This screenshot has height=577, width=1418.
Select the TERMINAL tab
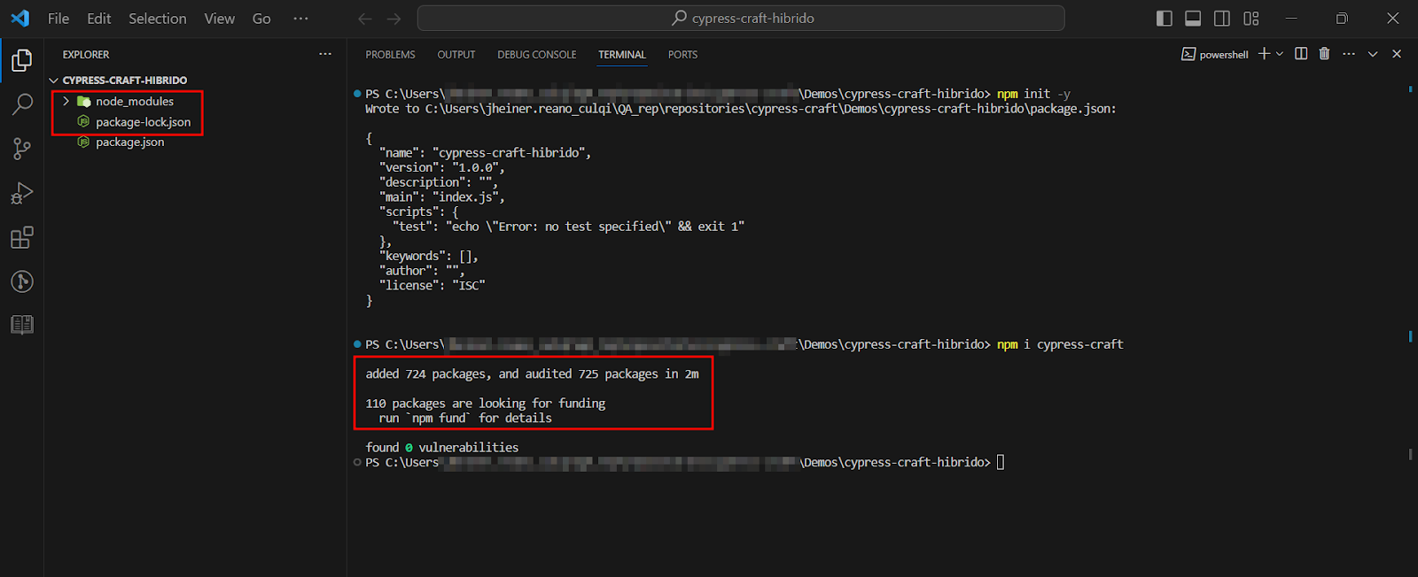tap(622, 55)
